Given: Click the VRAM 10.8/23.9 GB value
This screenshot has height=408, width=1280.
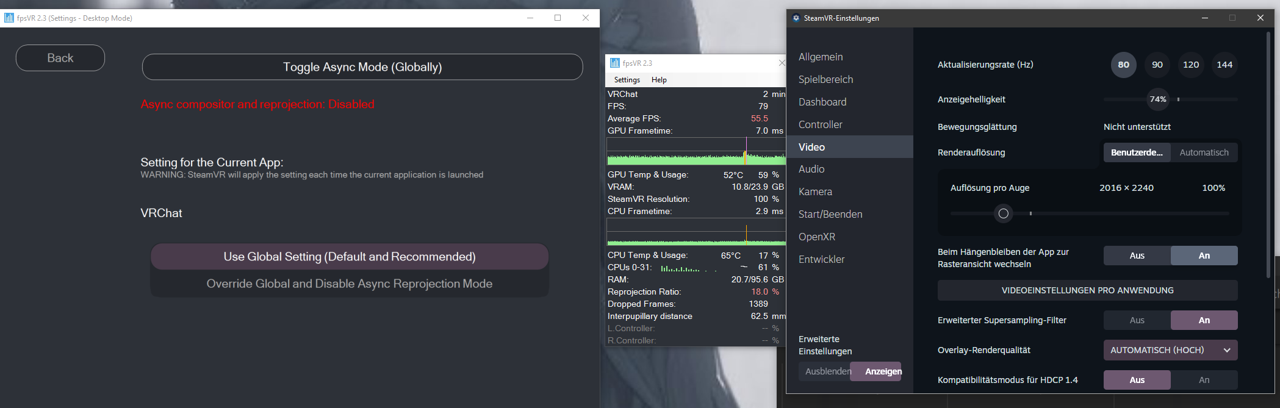Looking at the screenshot, I should 758,187.
